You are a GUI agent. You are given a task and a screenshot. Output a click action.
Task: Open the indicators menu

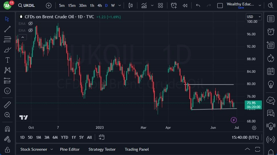point(144,5)
